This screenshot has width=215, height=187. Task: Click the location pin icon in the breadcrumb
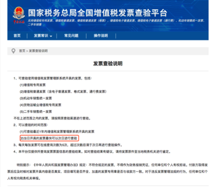tap(13, 51)
